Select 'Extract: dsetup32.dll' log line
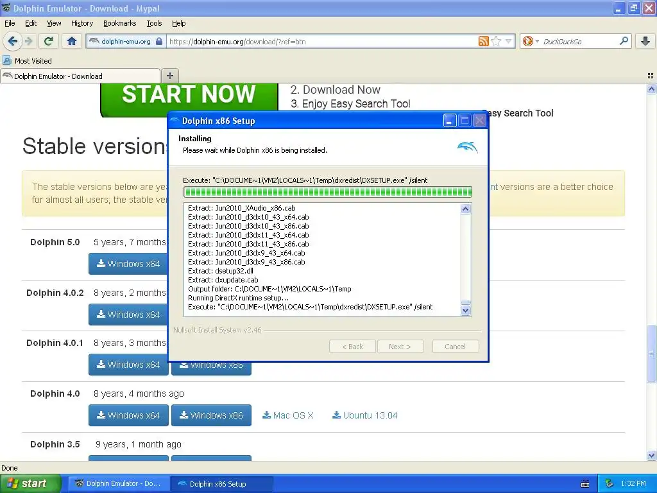657x493 pixels. coord(221,271)
